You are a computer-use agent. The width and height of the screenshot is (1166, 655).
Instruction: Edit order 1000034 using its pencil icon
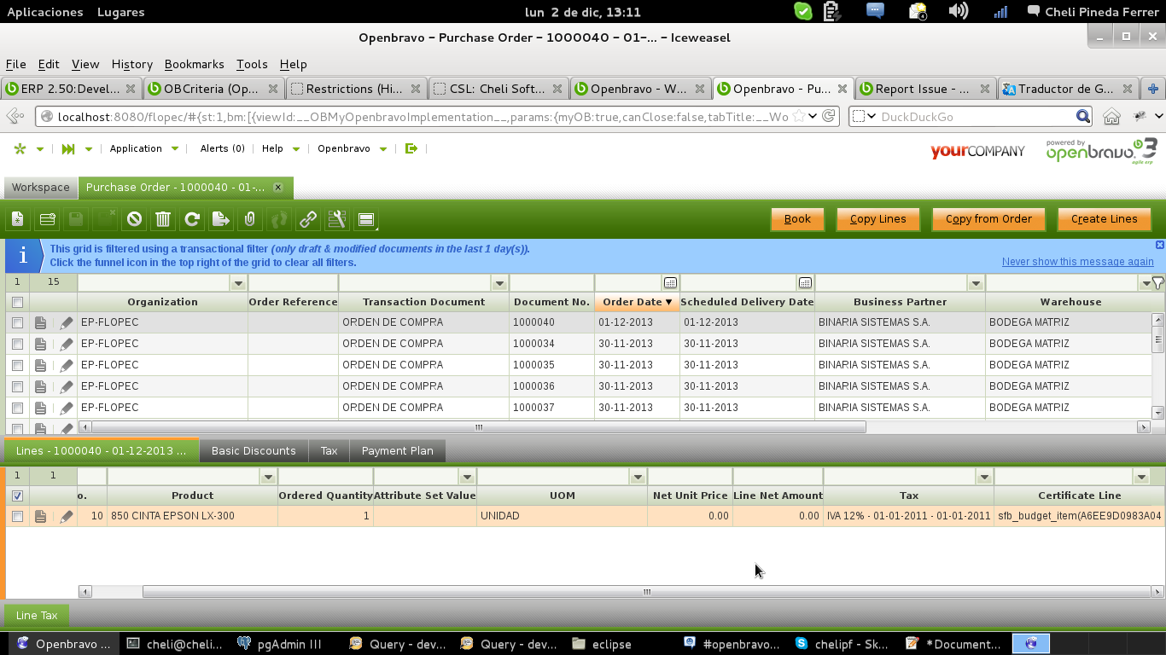coord(66,344)
